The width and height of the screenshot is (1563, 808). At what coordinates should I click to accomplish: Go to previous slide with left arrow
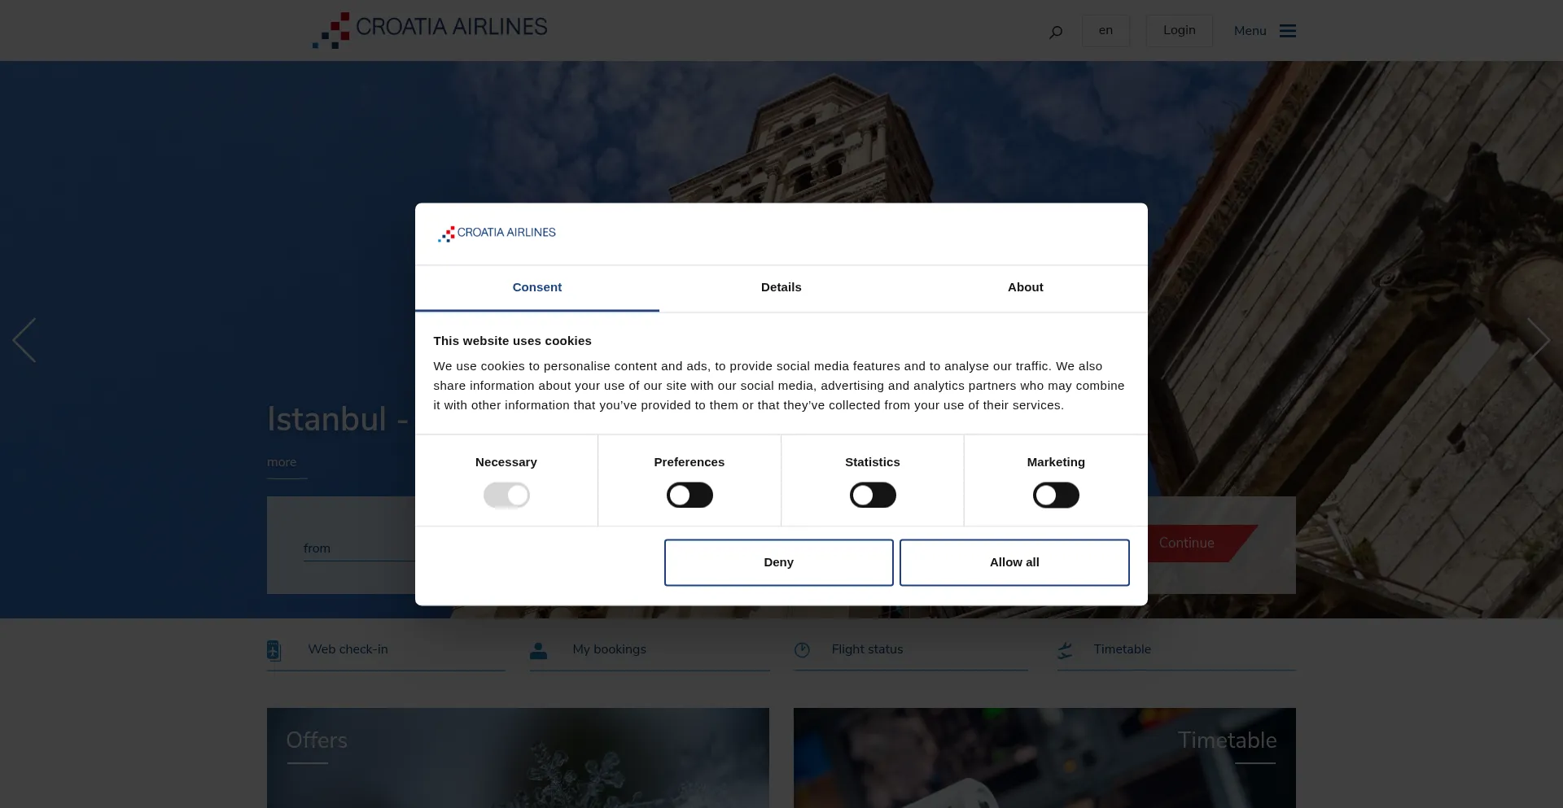24,340
